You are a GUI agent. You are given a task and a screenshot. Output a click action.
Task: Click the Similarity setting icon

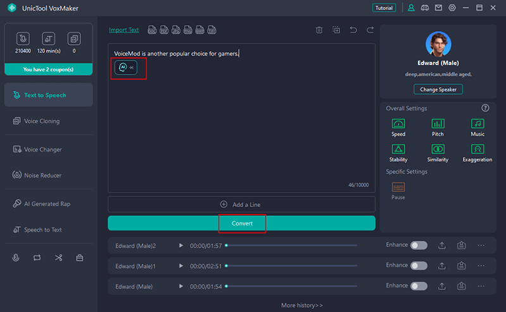click(438, 150)
